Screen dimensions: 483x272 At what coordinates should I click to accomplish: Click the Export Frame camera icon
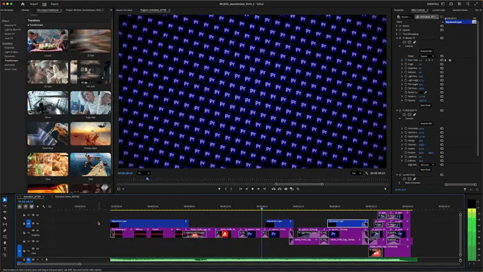[286, 189]
